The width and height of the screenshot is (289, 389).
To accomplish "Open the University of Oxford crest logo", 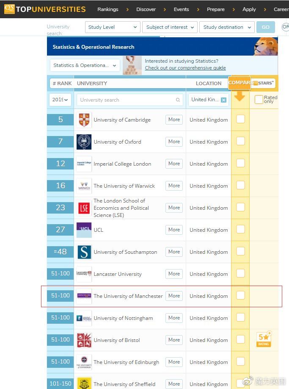I will [84, 142].
